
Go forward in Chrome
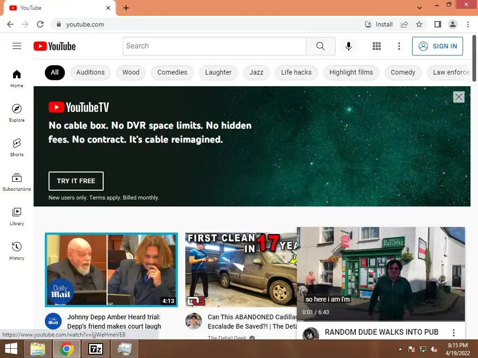(x=25, y=24)
